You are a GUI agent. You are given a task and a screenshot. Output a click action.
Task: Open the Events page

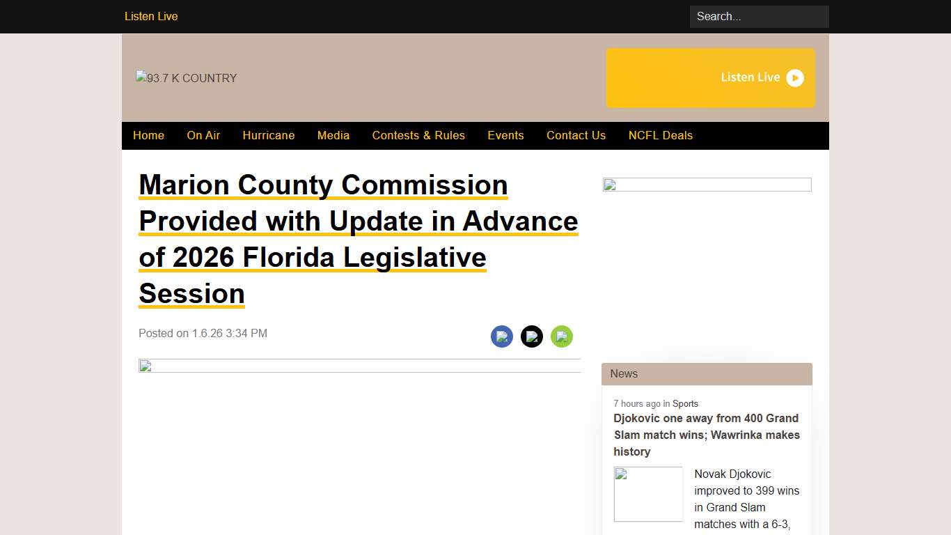click(x=505, y=135)
